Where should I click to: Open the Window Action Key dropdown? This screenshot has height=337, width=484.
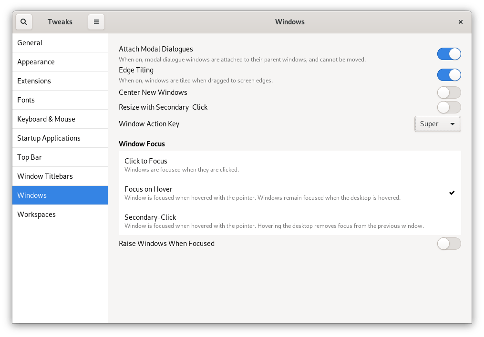pos(437,124)
